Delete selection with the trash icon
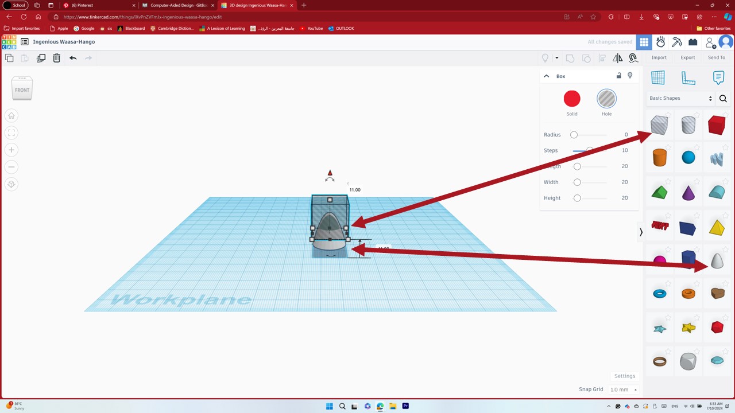This screenshot has width=735, height=413. click(x=57, y=58)
